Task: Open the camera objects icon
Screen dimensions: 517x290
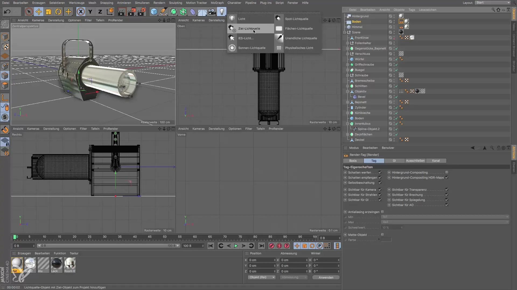Action: [212, 12]
